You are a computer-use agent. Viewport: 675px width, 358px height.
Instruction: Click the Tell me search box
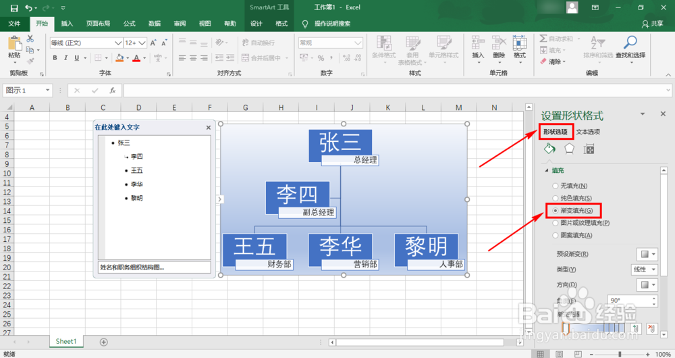[332, 24]
